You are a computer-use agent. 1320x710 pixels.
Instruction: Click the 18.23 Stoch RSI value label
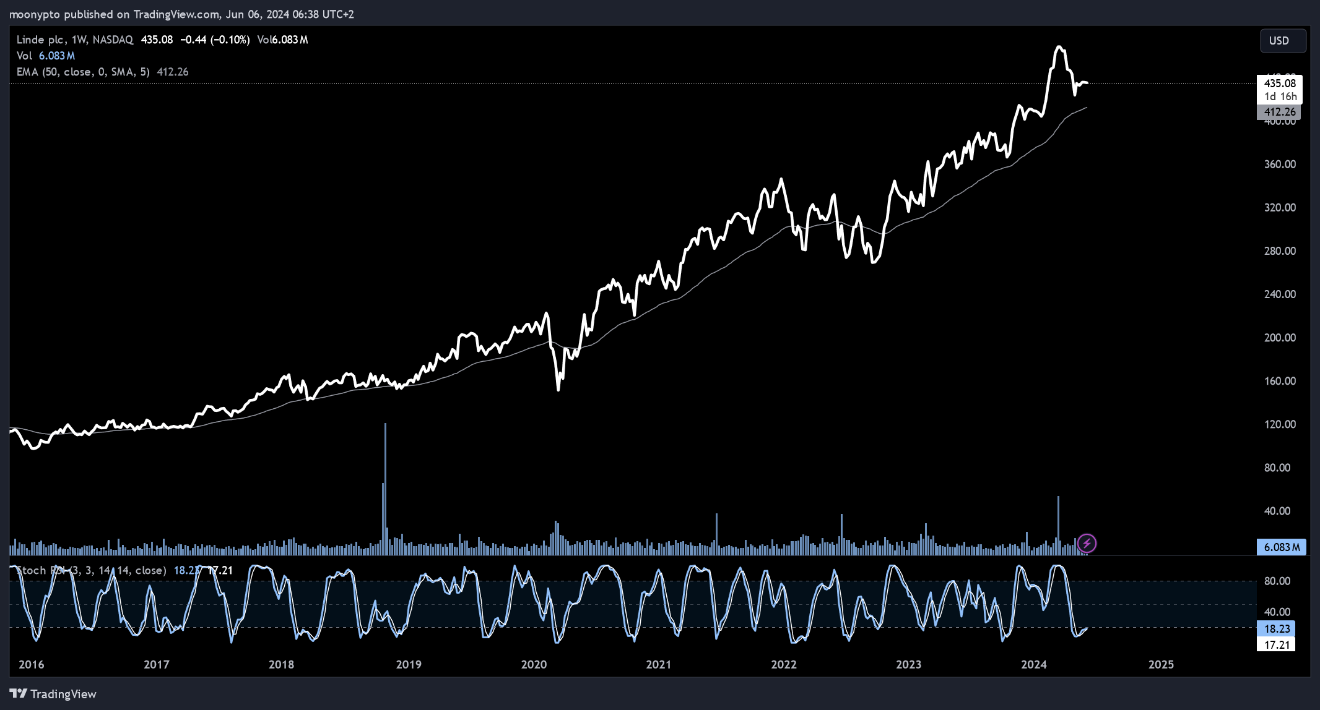click(x=1276, y=629)
